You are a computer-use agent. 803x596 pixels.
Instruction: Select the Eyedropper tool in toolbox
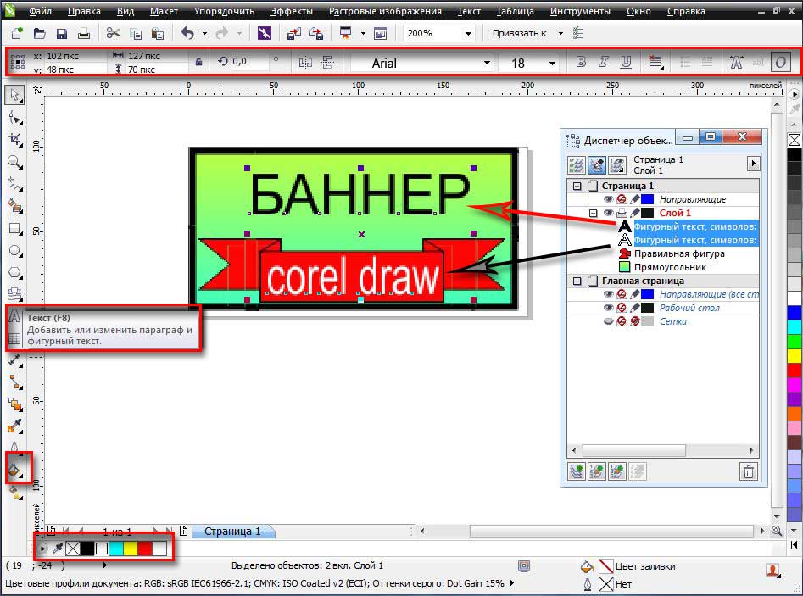(x=15, y=426)
